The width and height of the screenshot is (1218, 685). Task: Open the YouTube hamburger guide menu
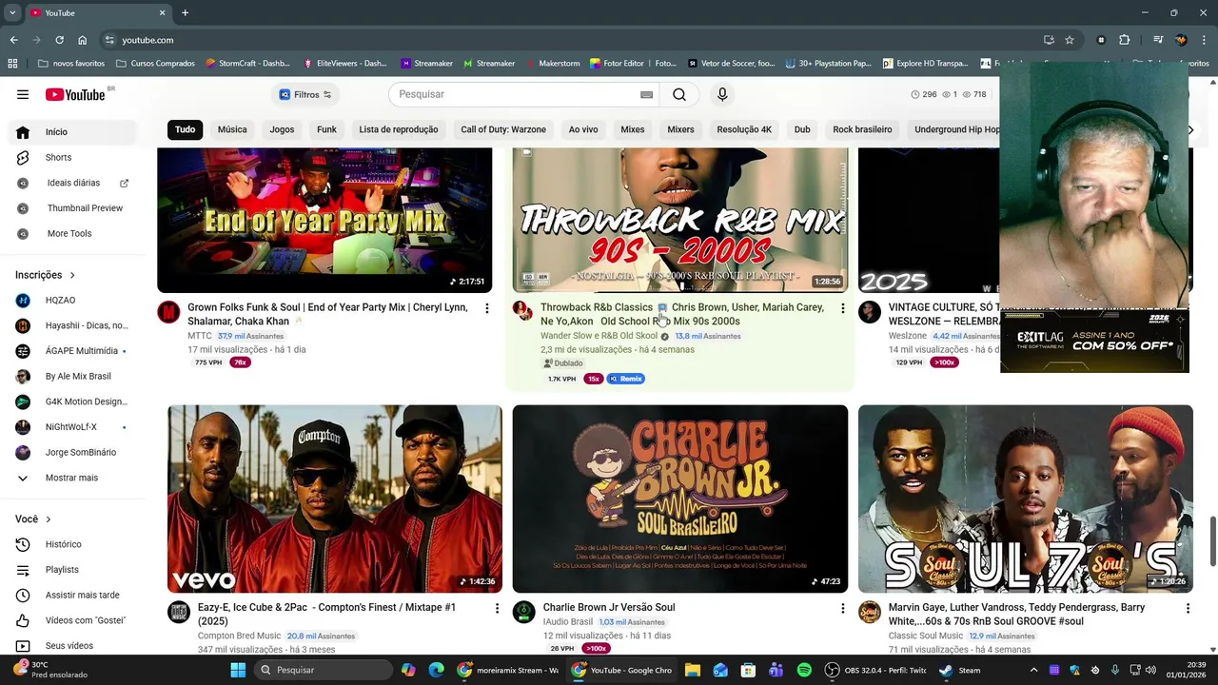(x=23, y=94)
